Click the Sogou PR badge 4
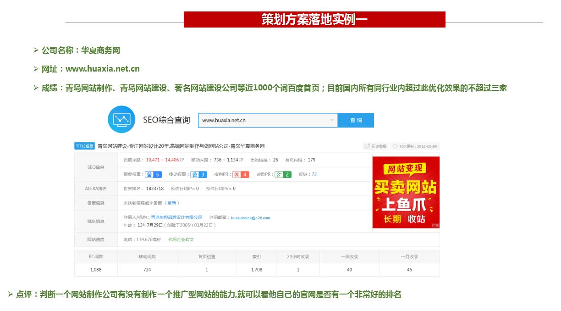The width and height of the screenshot is (561, 311). click(241, 174)
